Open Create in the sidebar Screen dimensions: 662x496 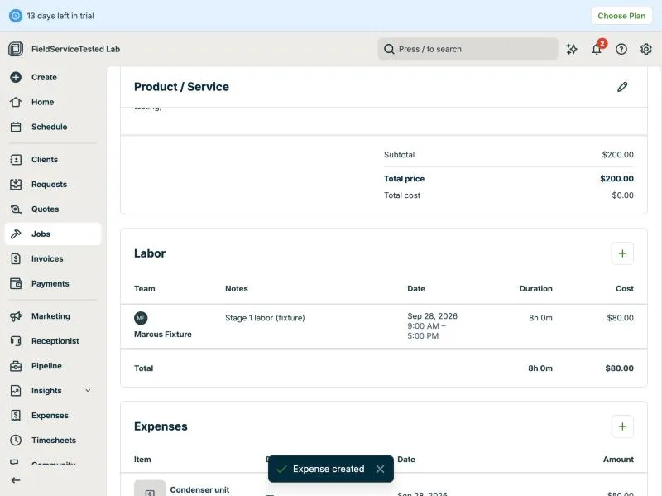click(53, 77)
